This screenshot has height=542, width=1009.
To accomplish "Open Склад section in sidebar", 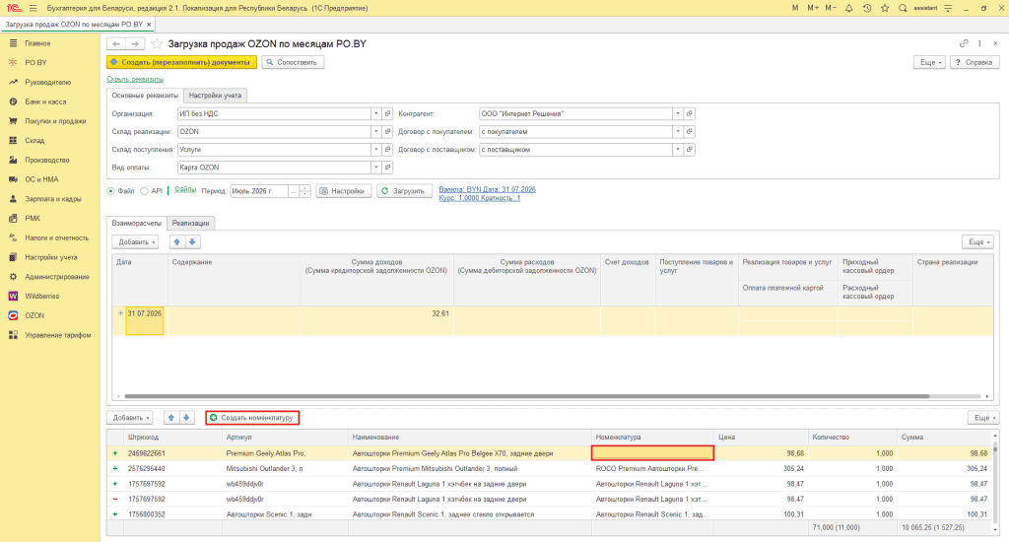I will [34, 140].
